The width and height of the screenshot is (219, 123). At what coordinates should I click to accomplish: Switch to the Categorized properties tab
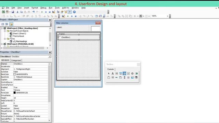(x=16, y=60)
